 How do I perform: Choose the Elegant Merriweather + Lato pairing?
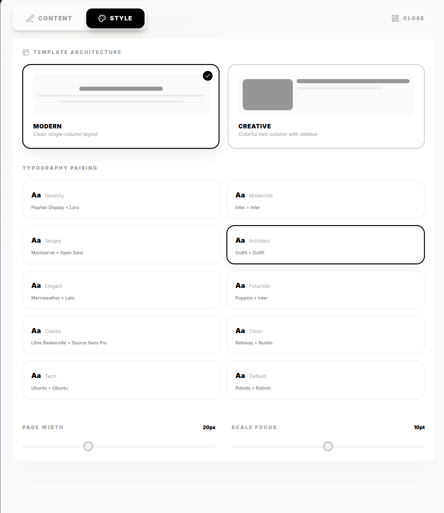pyautogui.click(x=121, y=290)
